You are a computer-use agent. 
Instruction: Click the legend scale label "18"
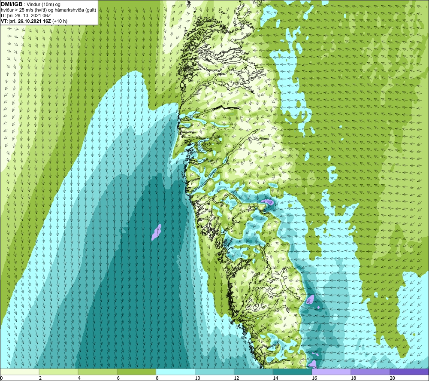[353, 378]
